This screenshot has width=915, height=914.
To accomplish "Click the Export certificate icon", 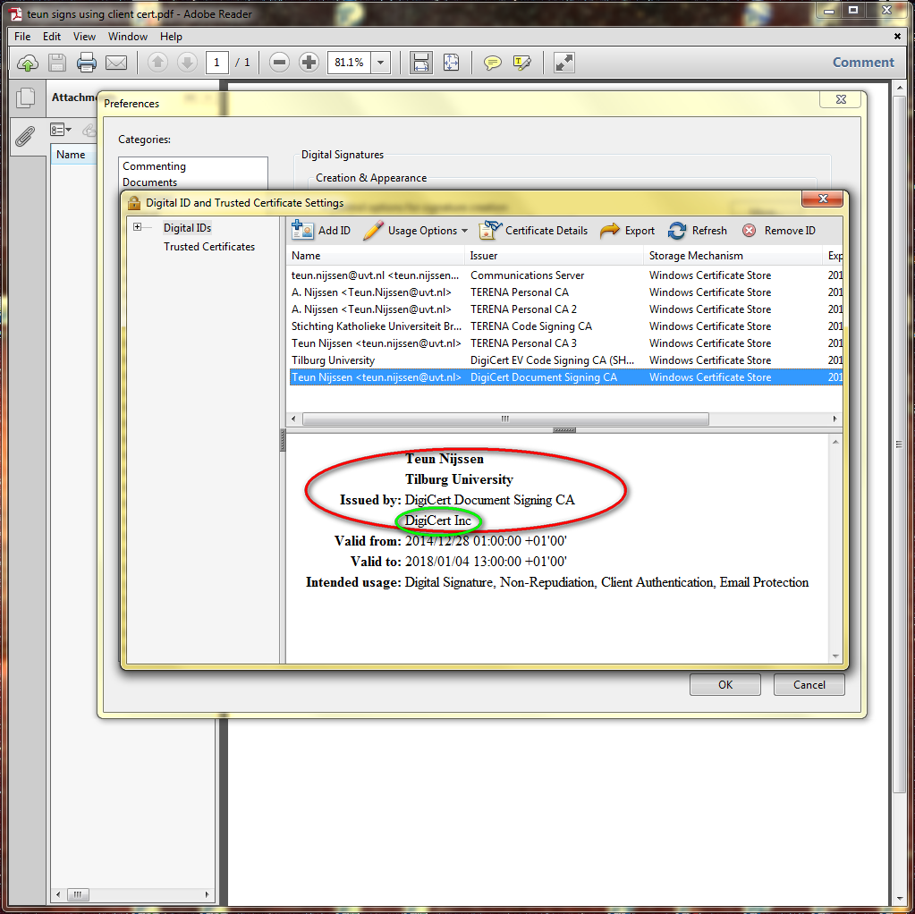I will (x=610, y=230).
